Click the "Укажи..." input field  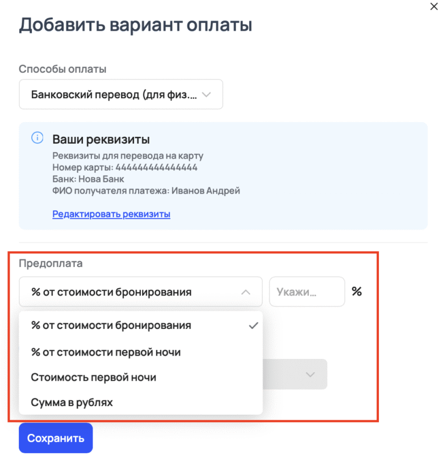(x=307, y=291)
